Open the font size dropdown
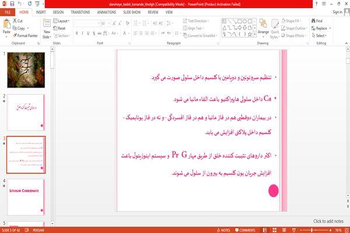The width and height of the screenshot is (350, 233). 109,23
